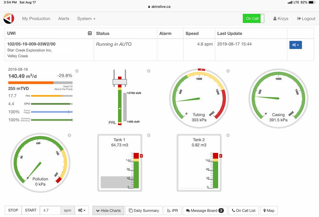
Task: Toggle Hide Charts
Action: click(108, 210)
